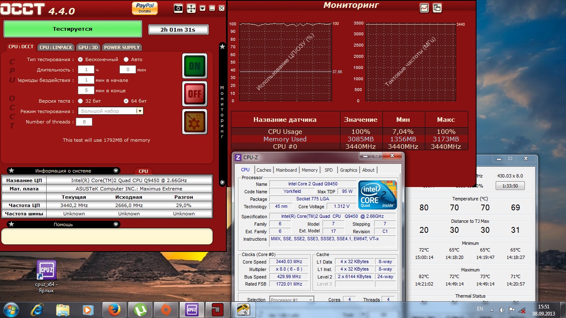Viewport: 566px width, 318px height.
Task: Open Windows Explorer from the taskbar
Action: (62, 310)
